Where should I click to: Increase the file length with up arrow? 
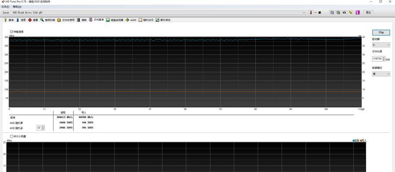click(x=383, y=58)
